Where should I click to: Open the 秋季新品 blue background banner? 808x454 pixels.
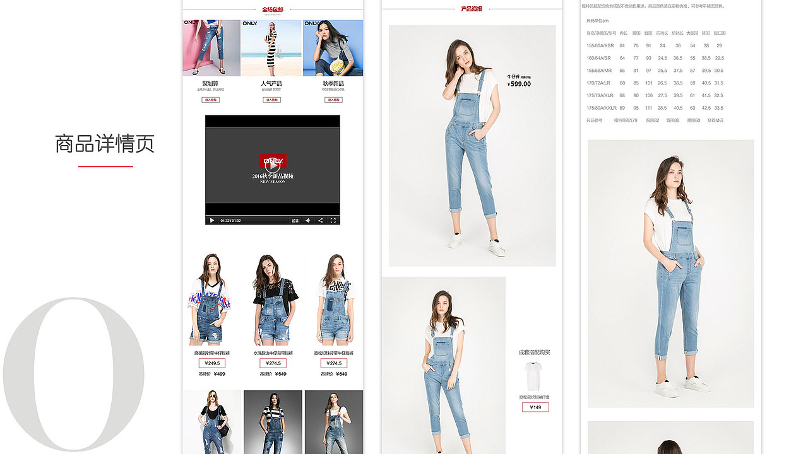[x=333, y=48]
